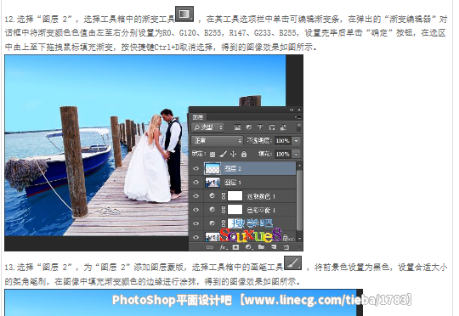Open the fx layer style menu

click(x=224, y=247)
